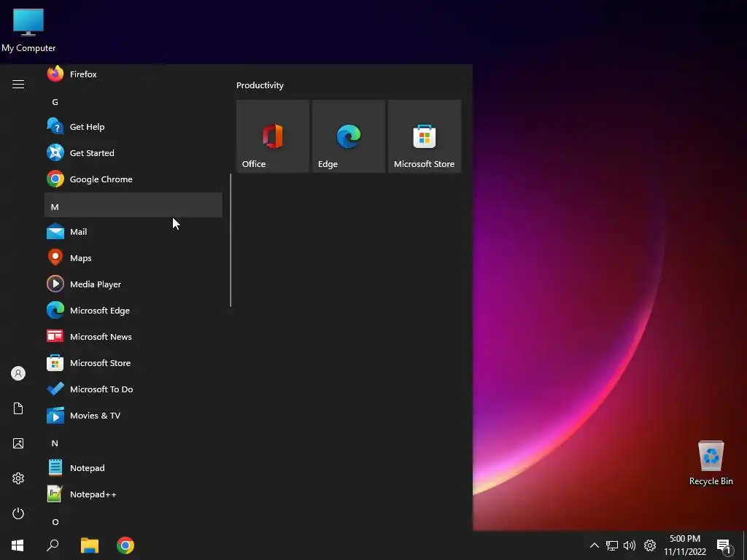Launch Get Help app

(x=133, y=127)
